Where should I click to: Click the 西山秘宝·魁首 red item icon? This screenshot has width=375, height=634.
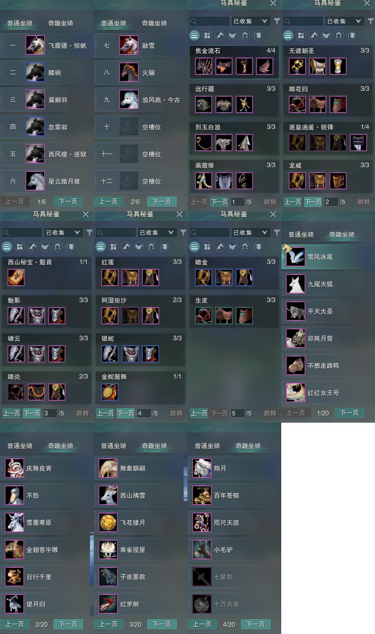coord(16,278)
